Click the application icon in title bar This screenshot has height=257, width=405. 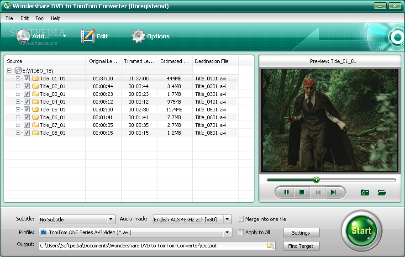click(x=7, y=5)
